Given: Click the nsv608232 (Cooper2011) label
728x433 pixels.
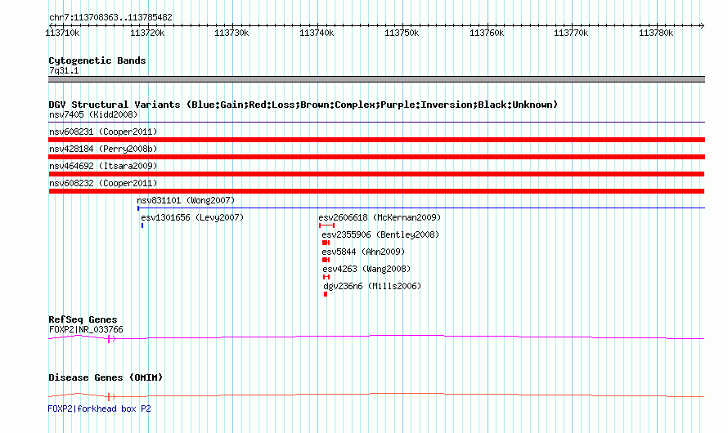Looking at the screenshot, I should tap(103, 183).
